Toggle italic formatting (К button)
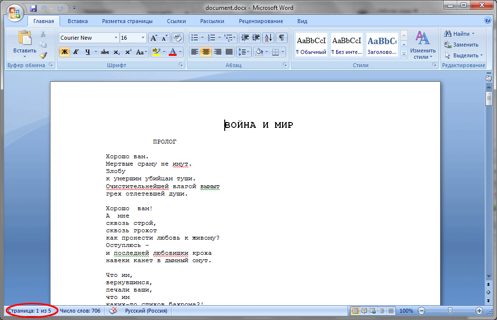497x320 pixels. coord(76,52)
